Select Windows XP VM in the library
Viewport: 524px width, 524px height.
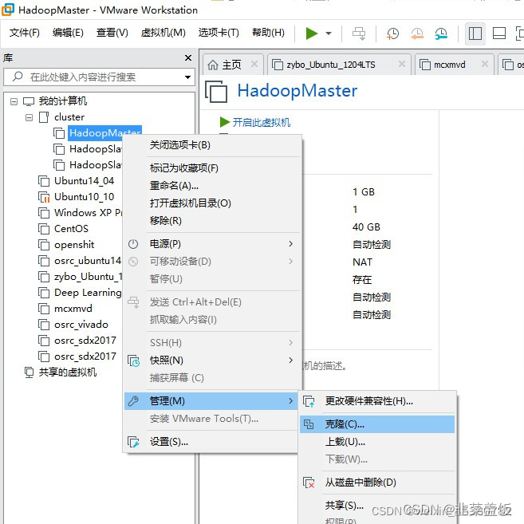coord(88,212)
